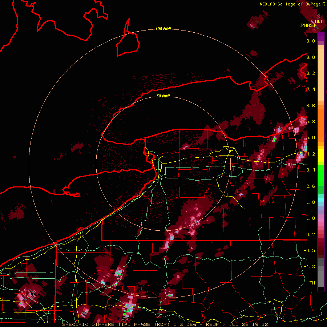327x327 pixels.
Task: Click the '8.2' scale value
Action: coord(311,73)
